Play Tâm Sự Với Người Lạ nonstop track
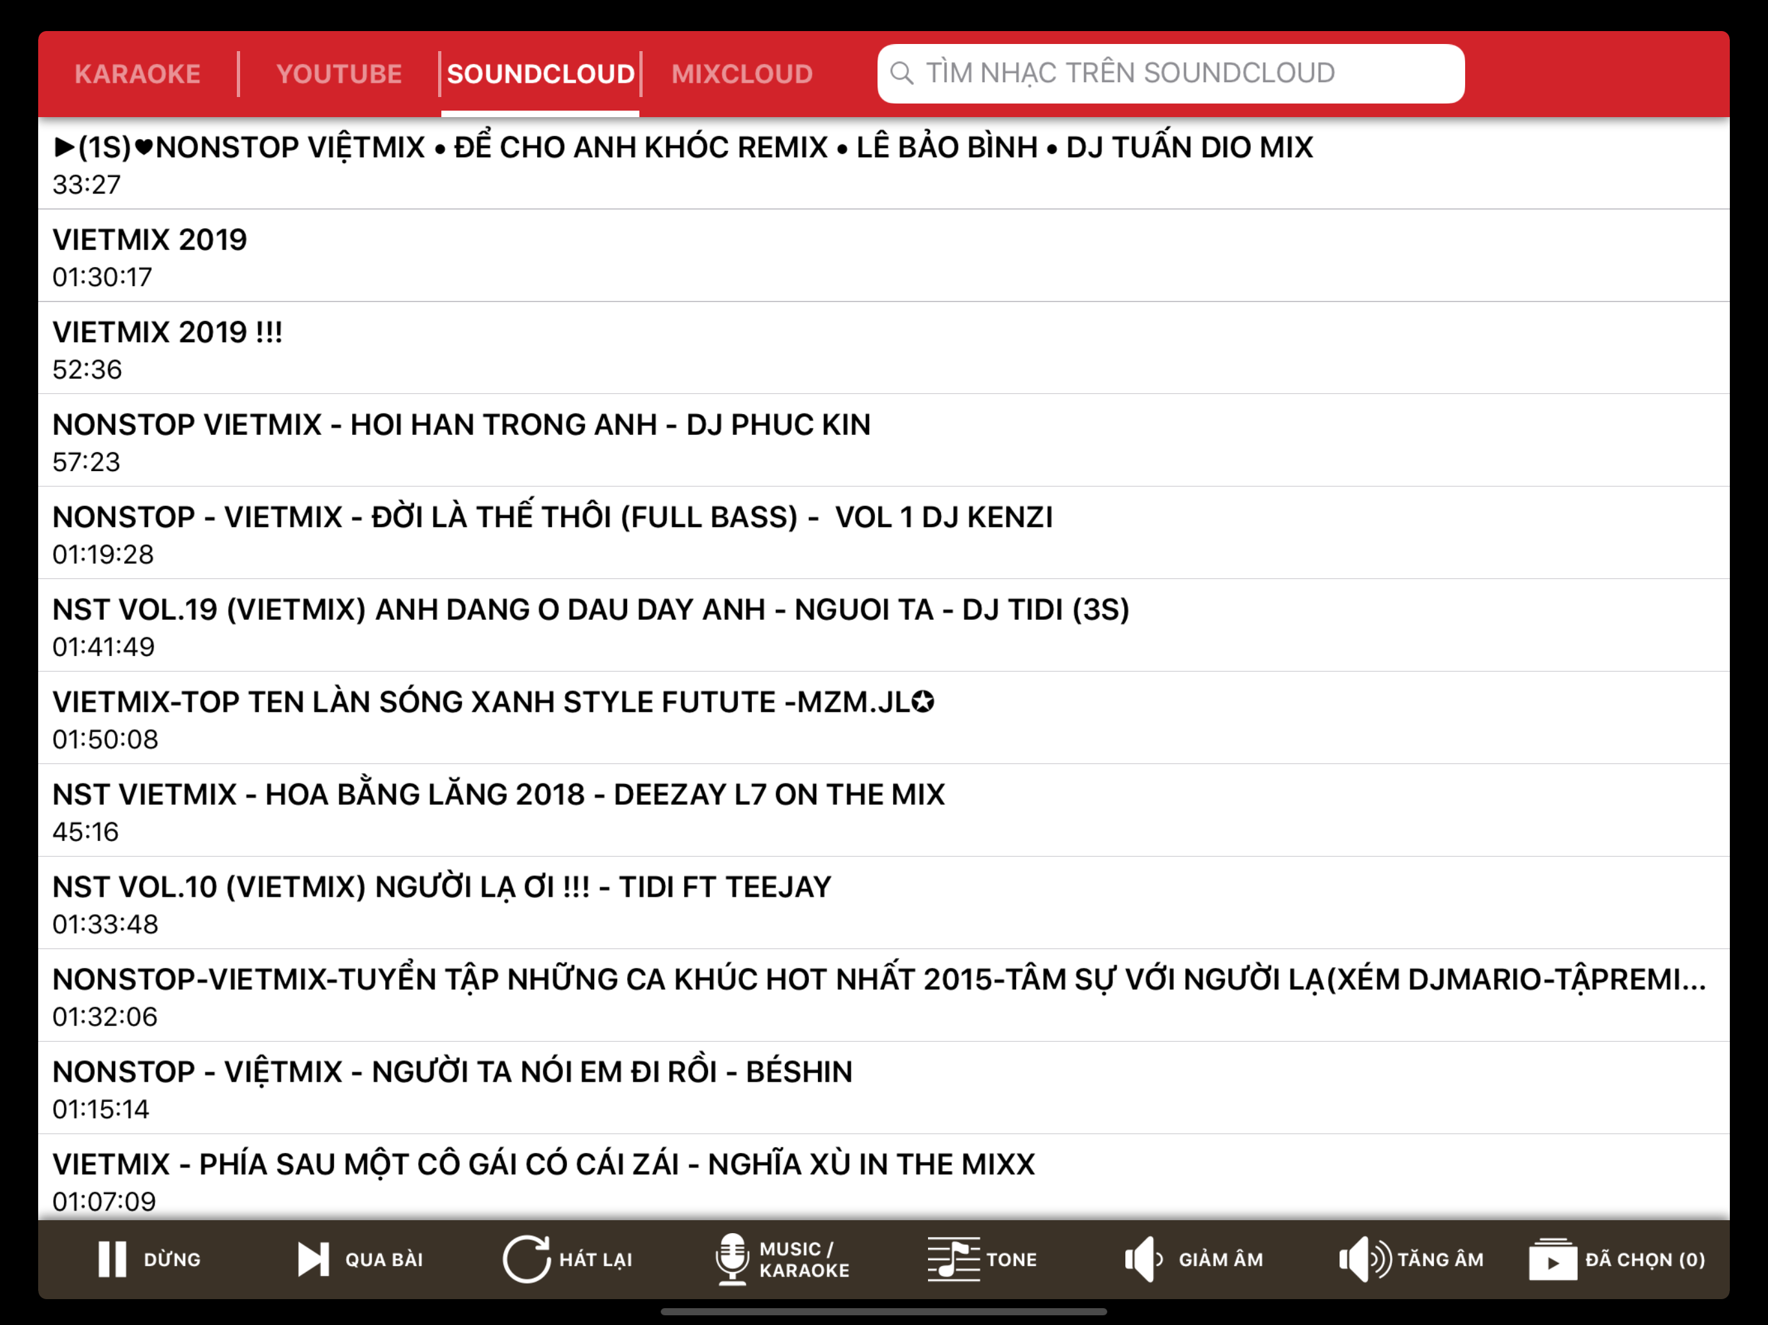1768x1325 pixels. click(884, 996)
